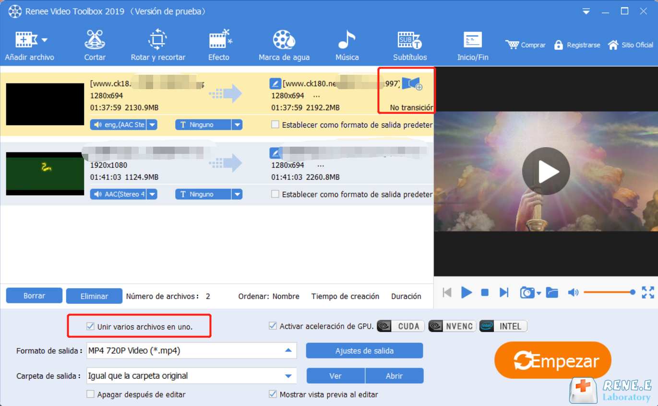Sort files by Tiempo de creación
Screen dimensions: 658x406
[x=345, y=296]
